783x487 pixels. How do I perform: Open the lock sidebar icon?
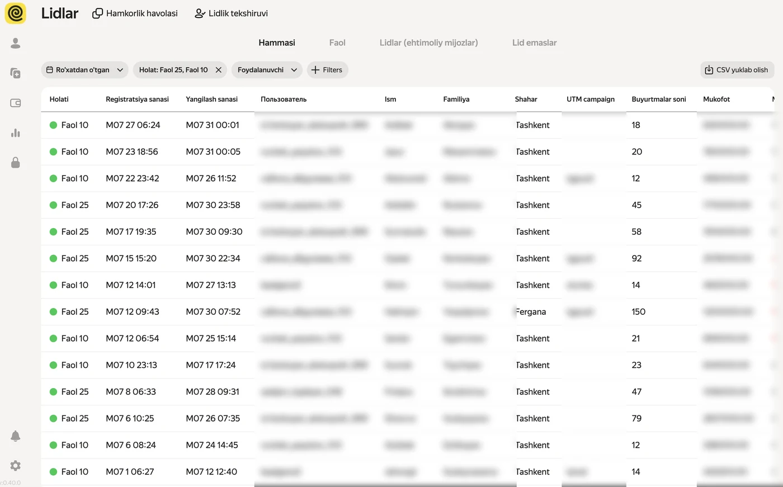tap(16, 162)
